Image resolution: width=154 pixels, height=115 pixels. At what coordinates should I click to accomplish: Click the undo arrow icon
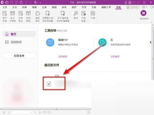[26, 2]
